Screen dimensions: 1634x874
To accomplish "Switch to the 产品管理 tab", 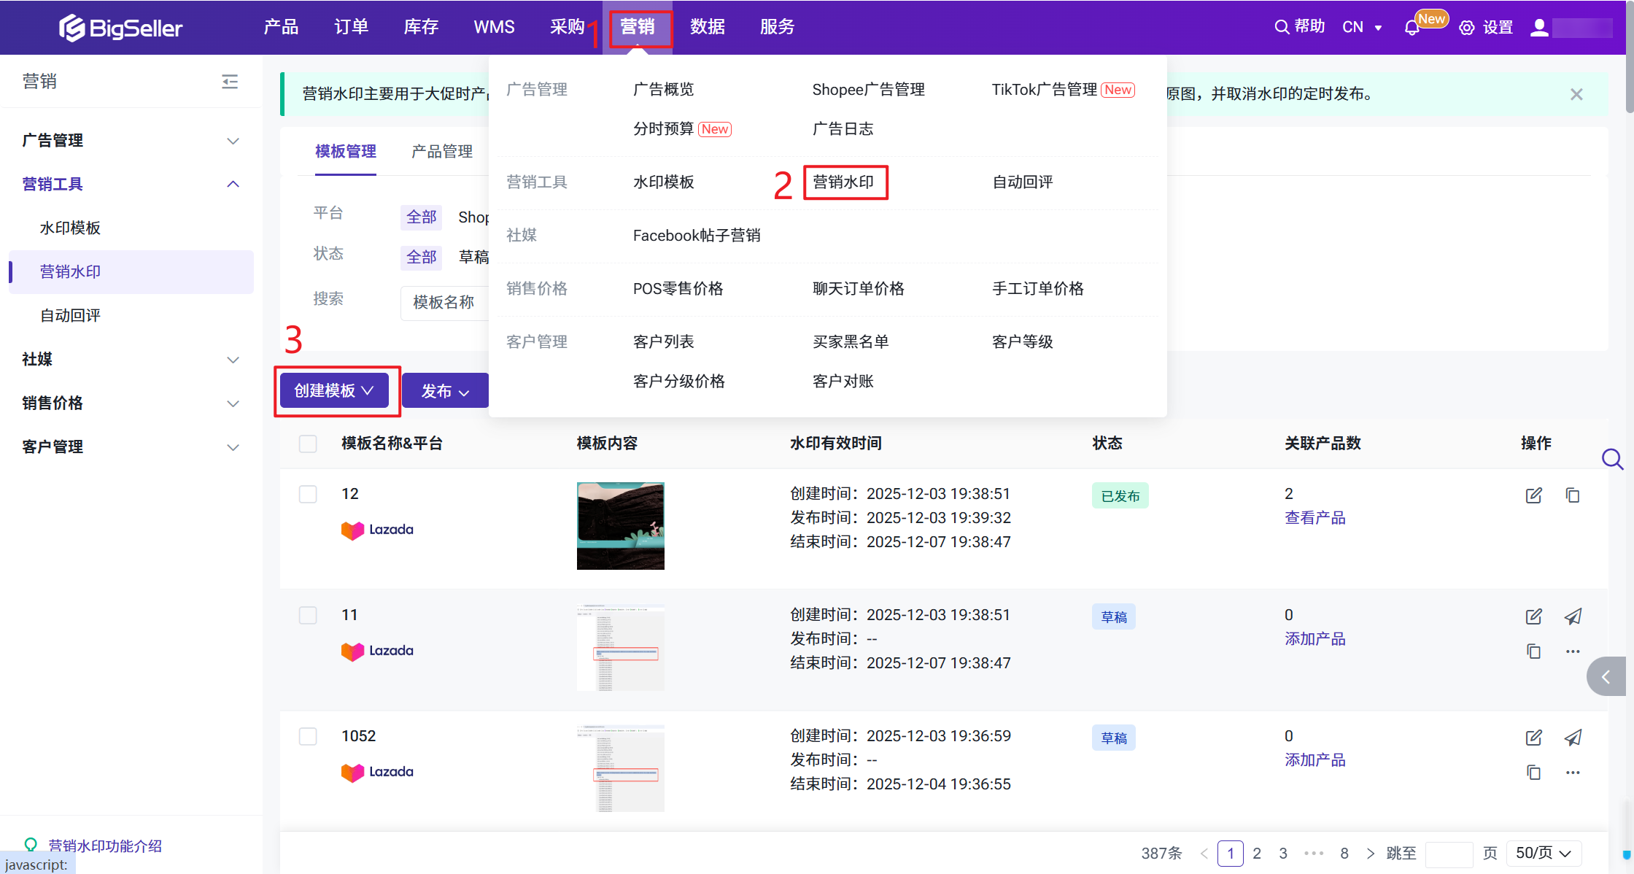I will 441,152.
